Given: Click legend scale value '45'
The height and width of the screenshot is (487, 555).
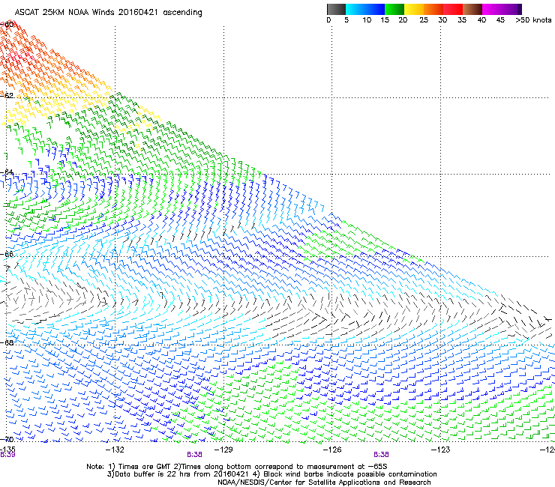Looking at the screenshot, I should (500, 20).
